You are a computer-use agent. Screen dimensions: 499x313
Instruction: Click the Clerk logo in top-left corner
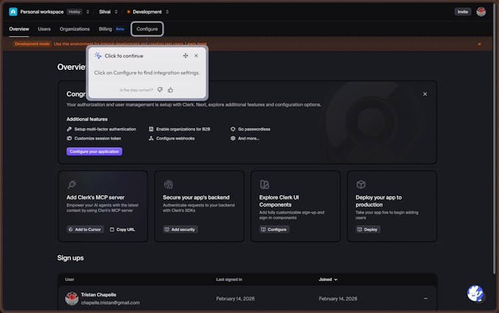tap(13, 11)
